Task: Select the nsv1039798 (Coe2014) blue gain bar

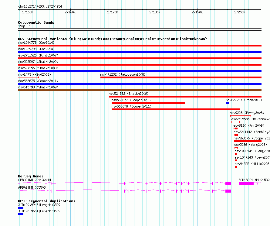Action: click(x=140, y=52)
